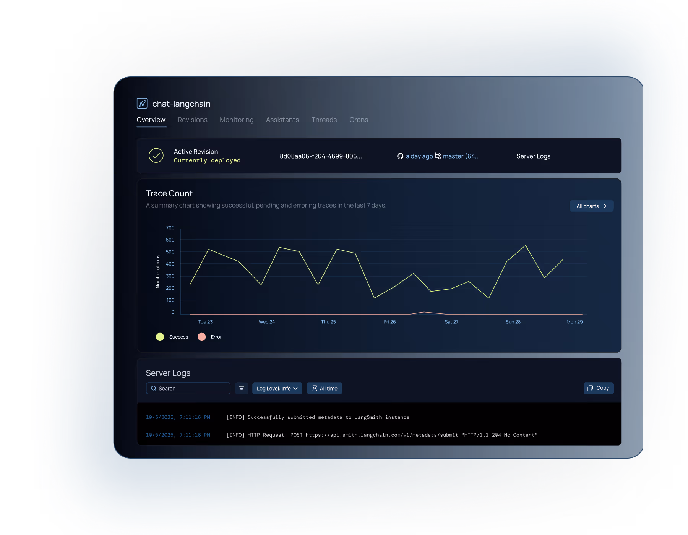Click the a day ago commit link
Screen dimensions: 688x535
point(419,156)
